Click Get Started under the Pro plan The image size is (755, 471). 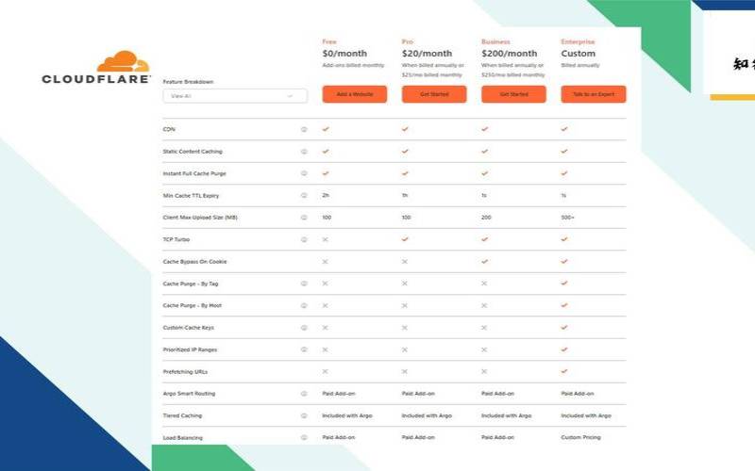pos(434,94)
